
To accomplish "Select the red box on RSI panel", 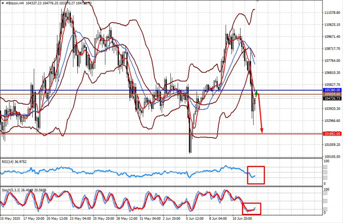I will click(x=256, y=175).
